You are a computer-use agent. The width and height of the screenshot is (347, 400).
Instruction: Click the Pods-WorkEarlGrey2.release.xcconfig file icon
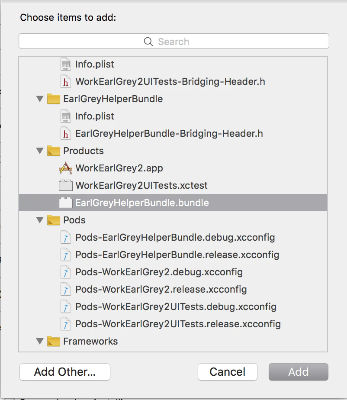(66, 290)
